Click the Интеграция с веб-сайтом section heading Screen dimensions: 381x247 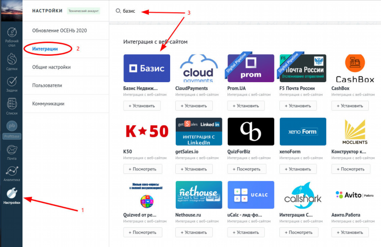[x=155, y=42]
